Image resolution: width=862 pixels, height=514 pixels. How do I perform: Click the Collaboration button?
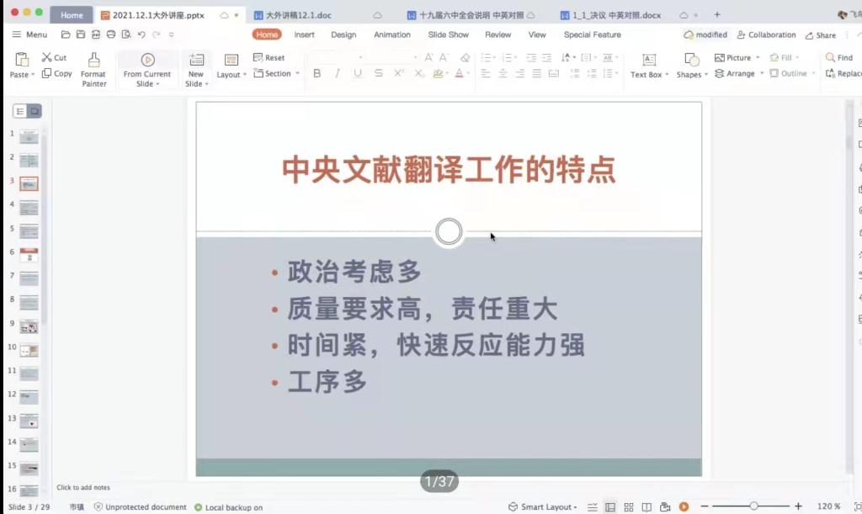coord(765,34)
